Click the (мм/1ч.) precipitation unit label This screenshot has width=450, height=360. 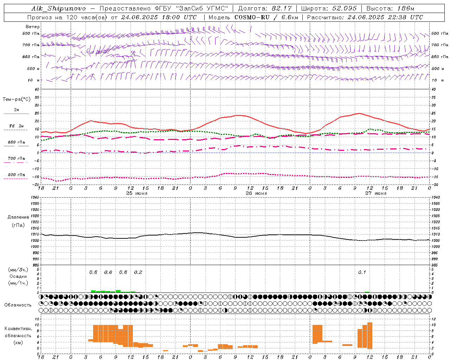pos(18,283)
